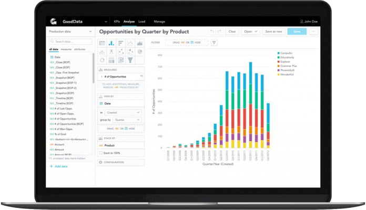
Task: Click the Clear button
Action: (231, 31)
